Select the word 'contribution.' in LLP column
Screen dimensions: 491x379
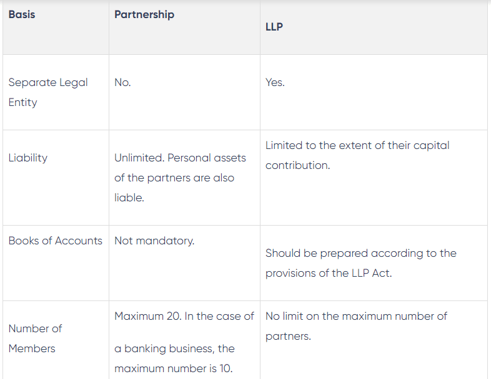click(x=297, y=165)
